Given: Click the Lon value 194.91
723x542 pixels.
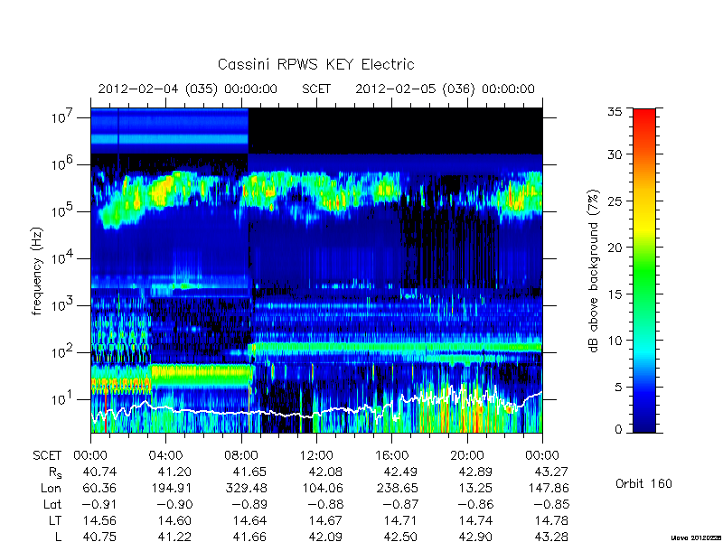Looking at the screenshot, I should tap(171, 488).
